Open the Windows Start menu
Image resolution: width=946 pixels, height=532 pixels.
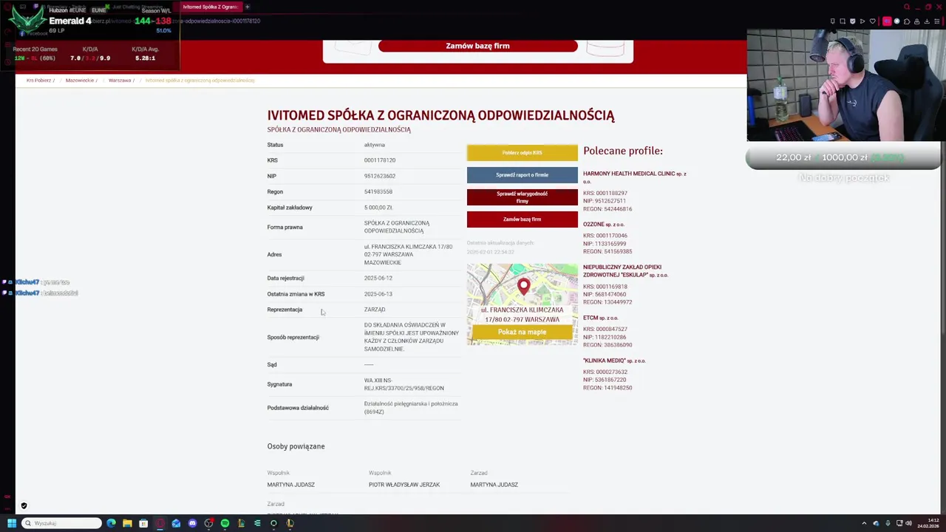(x=12, y=523)
